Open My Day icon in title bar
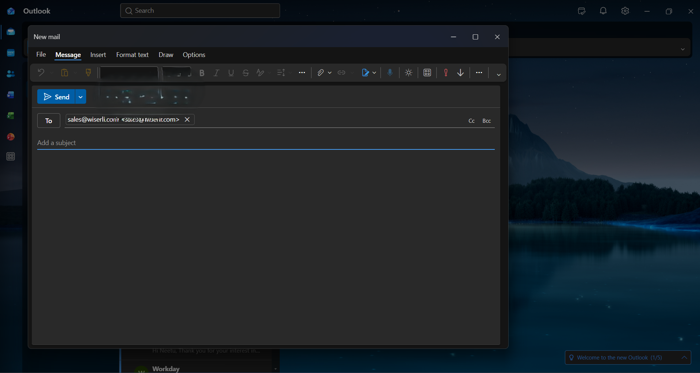 (x=582, y=11)
